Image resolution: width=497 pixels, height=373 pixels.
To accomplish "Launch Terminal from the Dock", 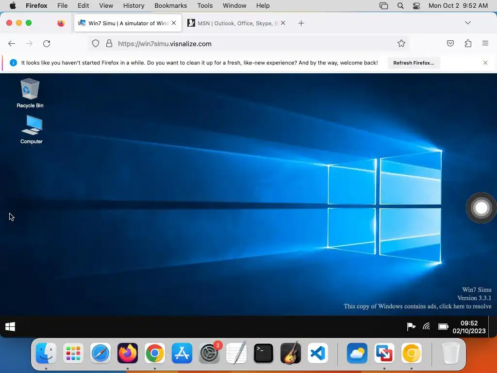I will 264,353.
